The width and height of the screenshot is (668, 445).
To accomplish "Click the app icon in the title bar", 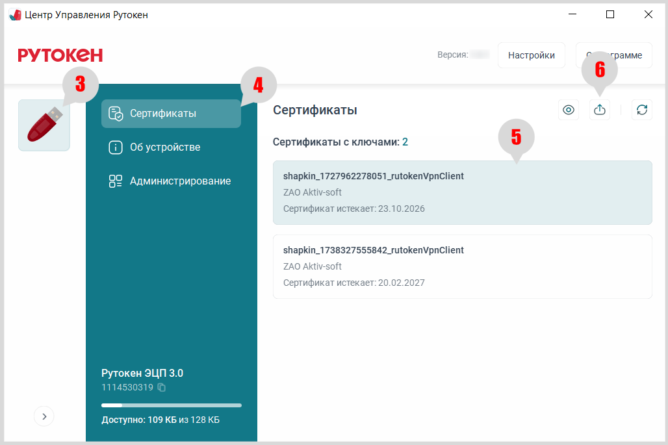I will point(15,14).
